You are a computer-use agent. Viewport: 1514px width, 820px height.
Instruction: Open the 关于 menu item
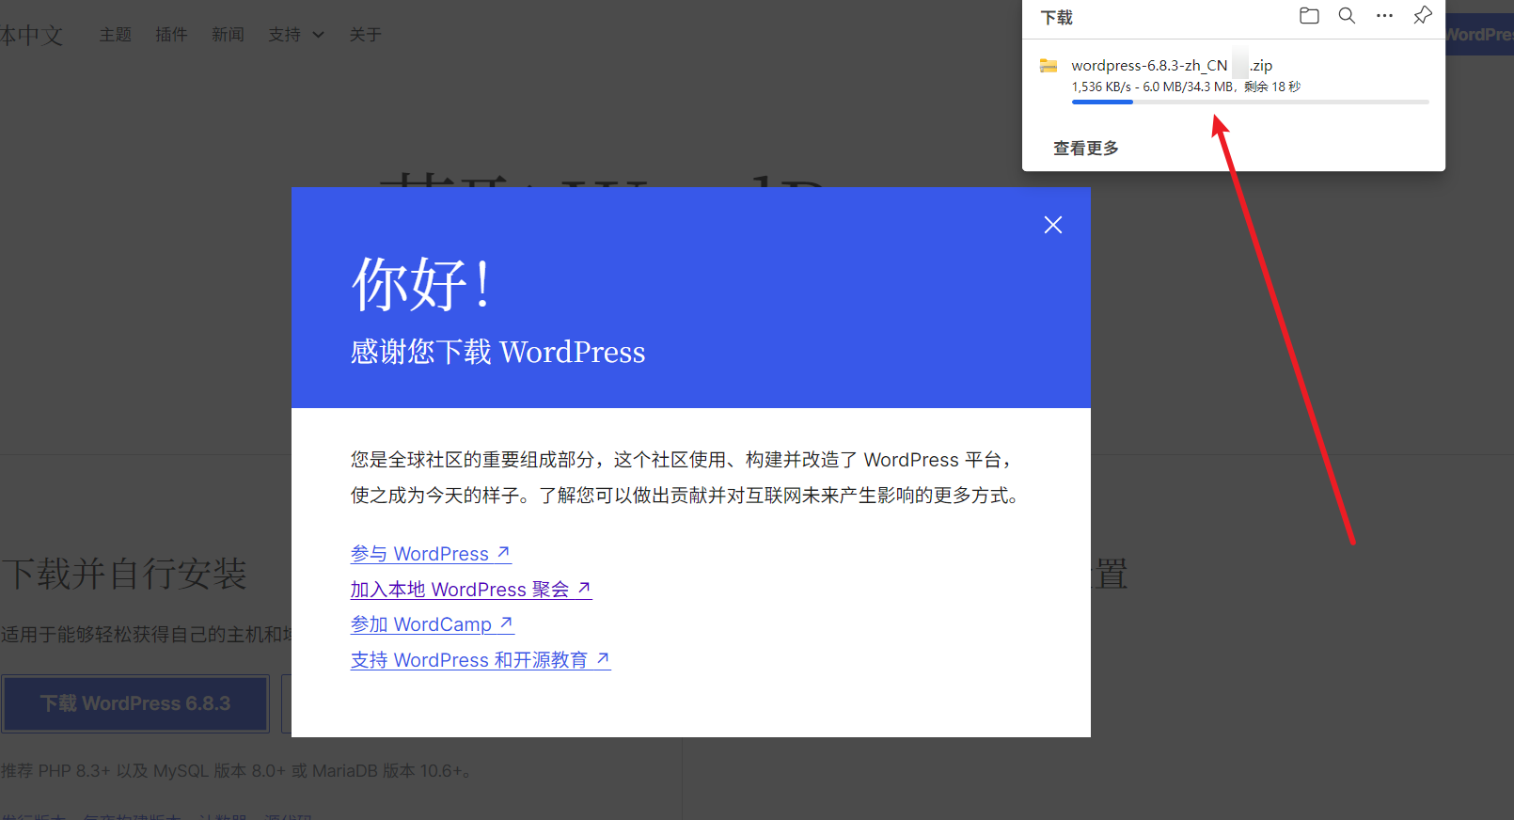pyautogui.click(x=365, y=35)
